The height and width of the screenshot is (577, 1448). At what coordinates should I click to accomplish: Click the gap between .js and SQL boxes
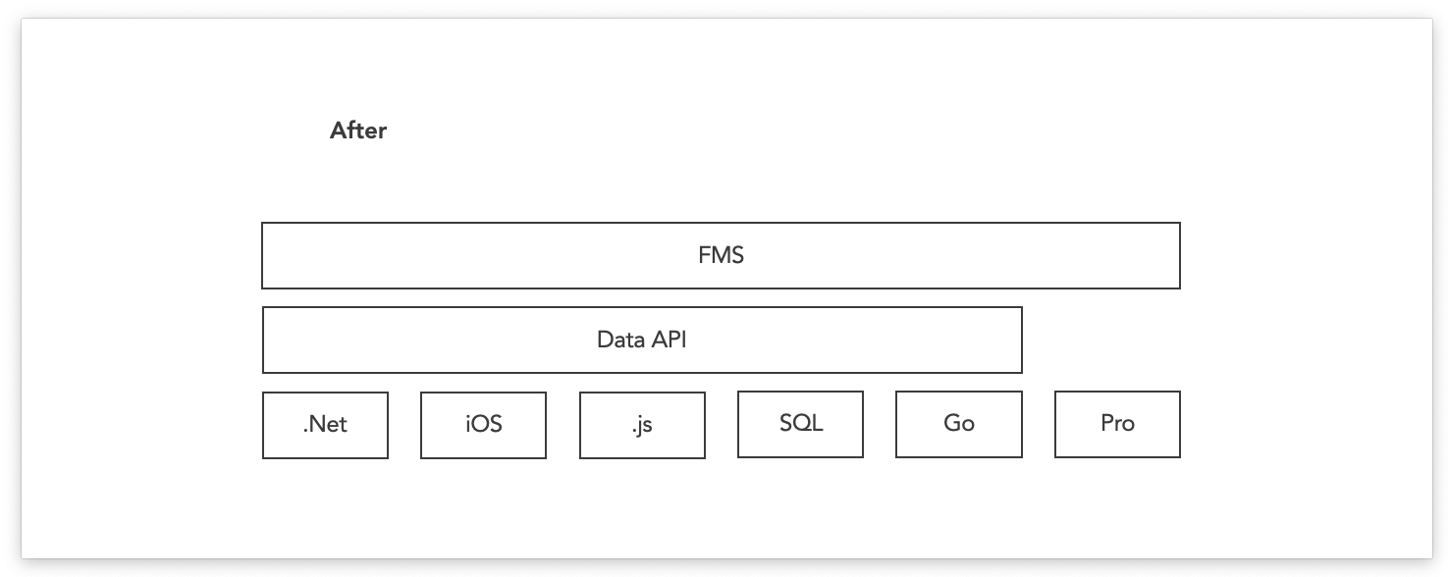tap(722, 425)
